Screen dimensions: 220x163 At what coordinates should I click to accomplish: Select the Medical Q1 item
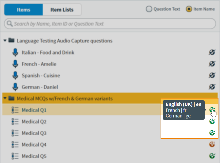(x=34, y=110)
